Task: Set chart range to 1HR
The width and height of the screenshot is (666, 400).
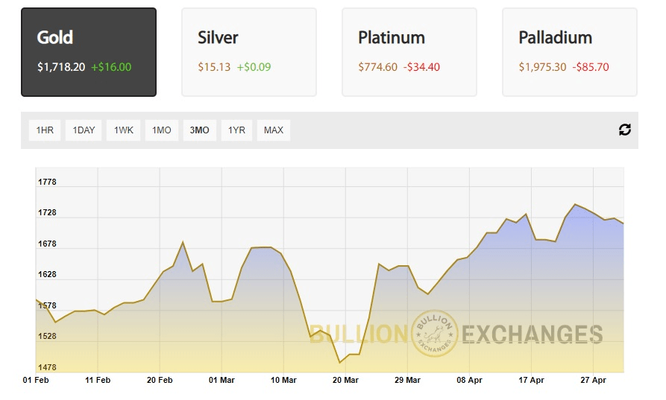Action: (44, 130)
